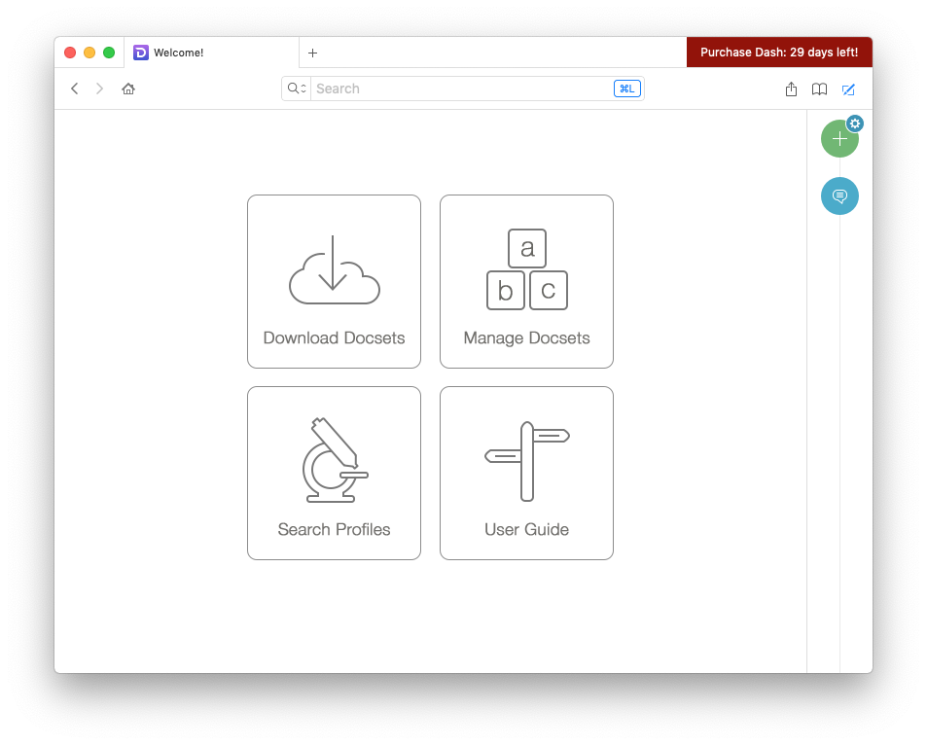The width and height of the screenshot is (927, 745).
Task: Maximize window with green traffic-light button
Action: coord(109,53)
